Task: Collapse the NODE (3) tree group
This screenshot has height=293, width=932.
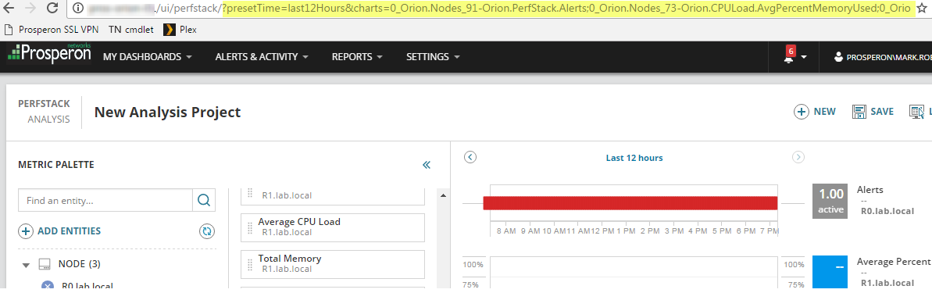Action: pyautogui.click(x=26, y=264)
